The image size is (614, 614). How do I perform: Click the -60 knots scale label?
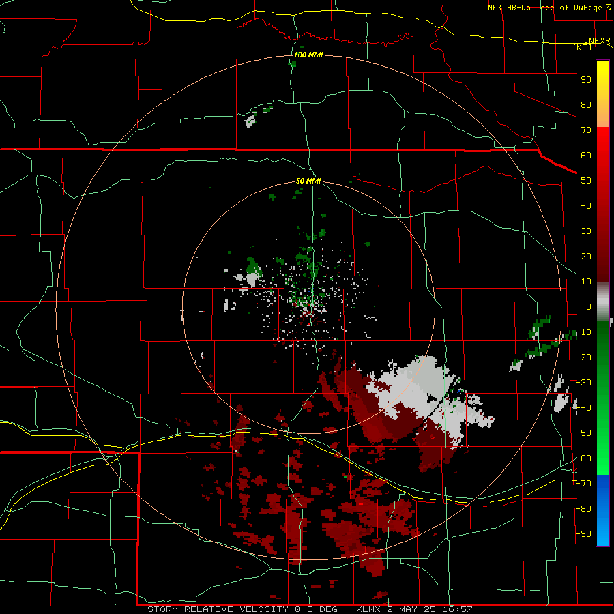(583, 458)
